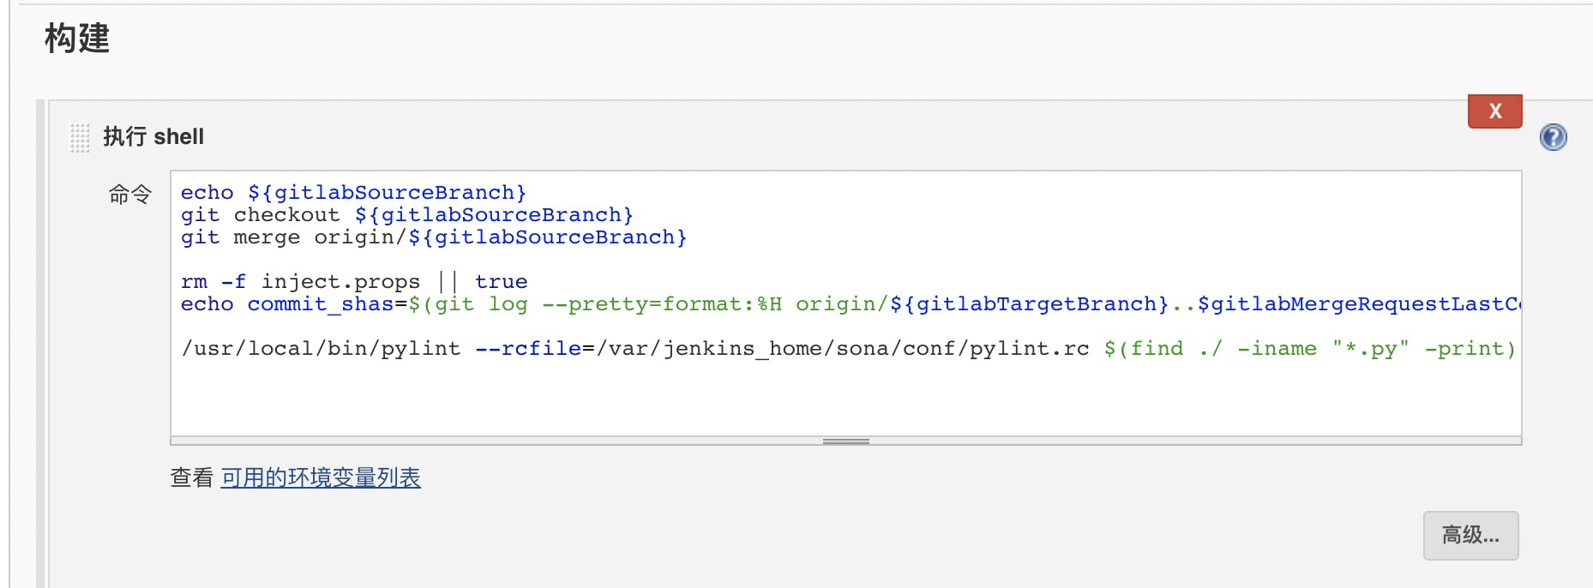This screenshot has width=1593, height=588.
Task: Click the blank area inside the command box
Action: tap(845, 399)
